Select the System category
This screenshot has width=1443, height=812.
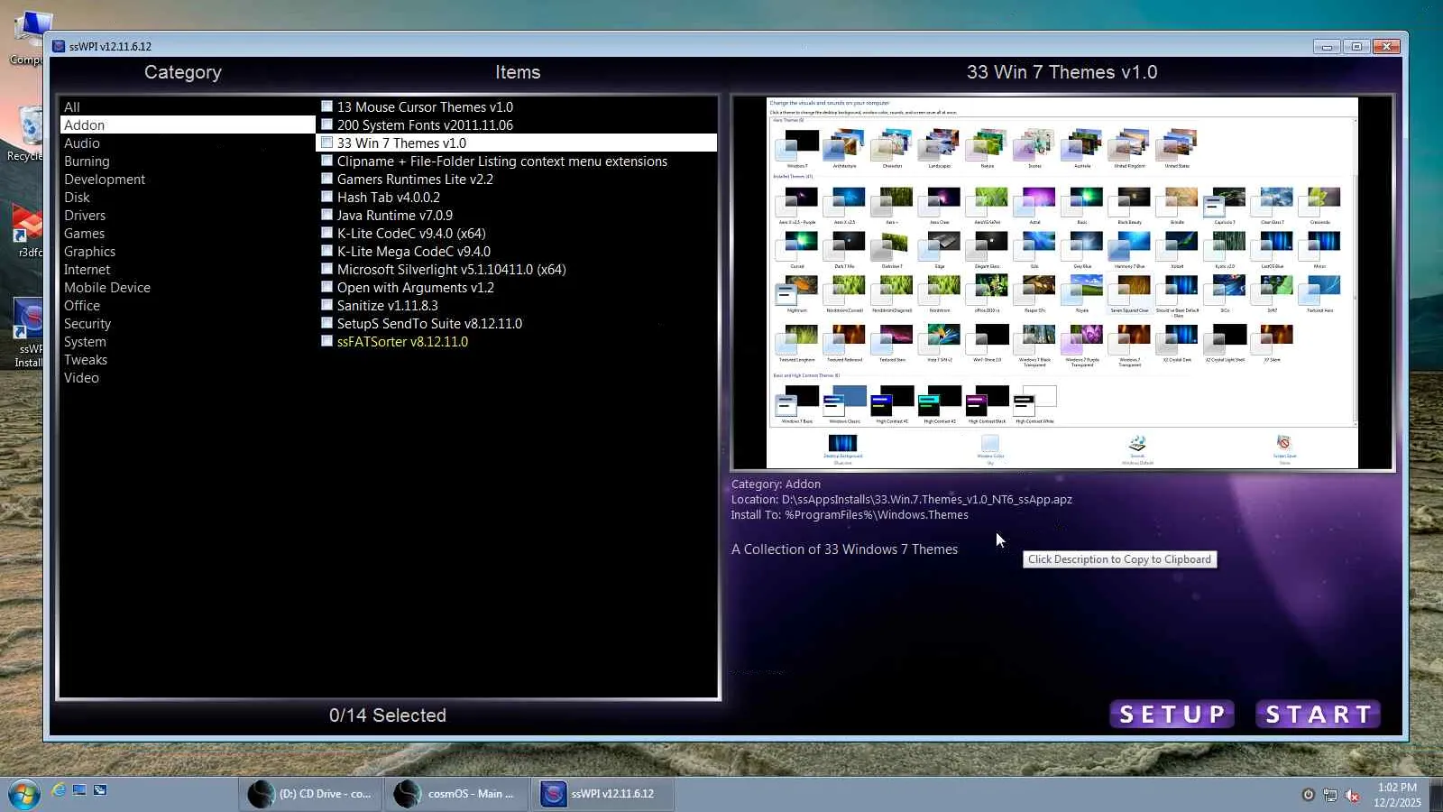(188, 342)
